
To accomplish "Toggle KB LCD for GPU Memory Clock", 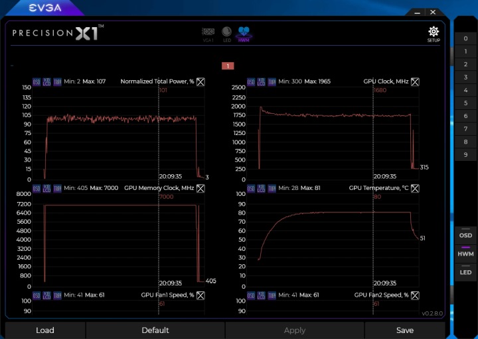I will (46, 189).
